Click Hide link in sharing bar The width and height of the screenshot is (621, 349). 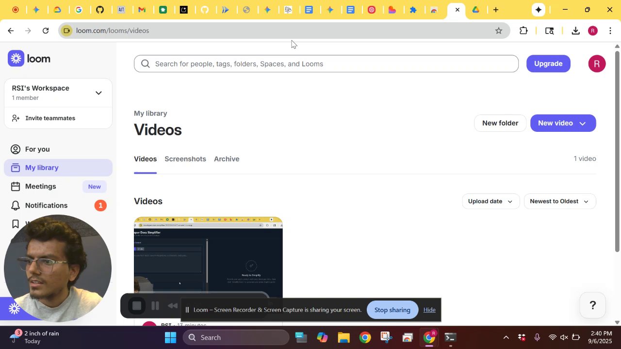(429, 310)
